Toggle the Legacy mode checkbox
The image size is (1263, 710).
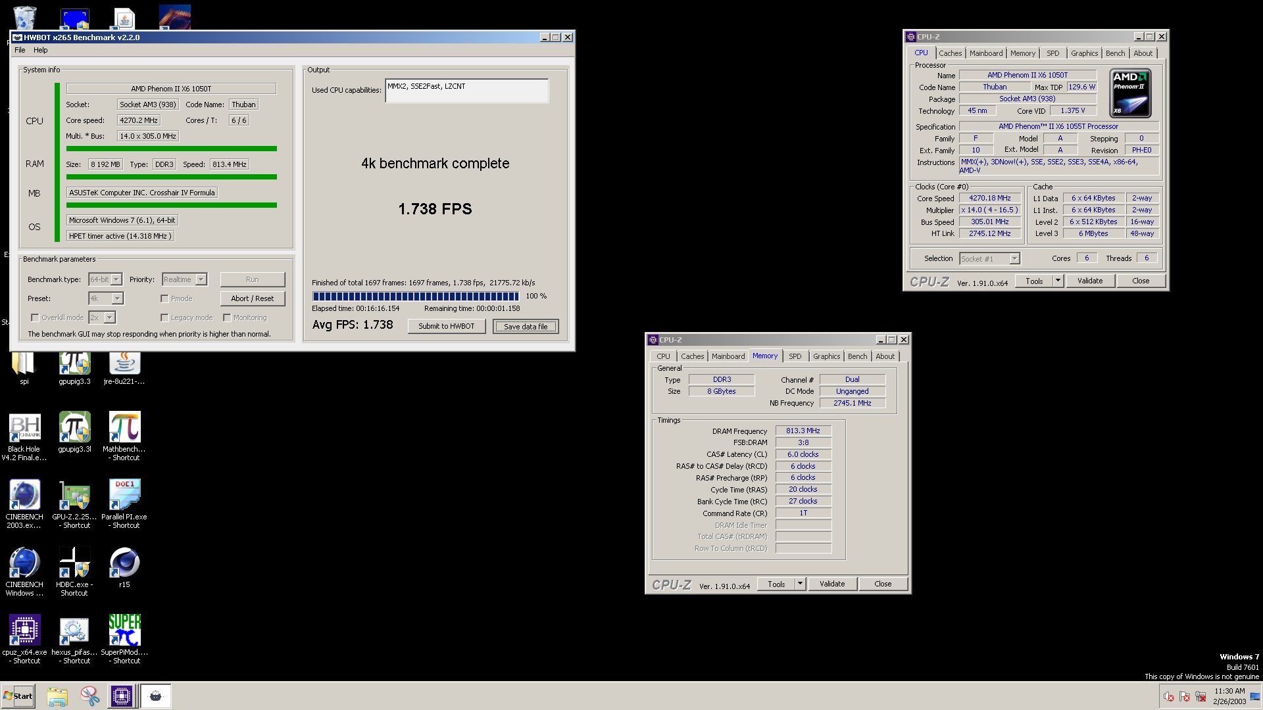[164, 318]
